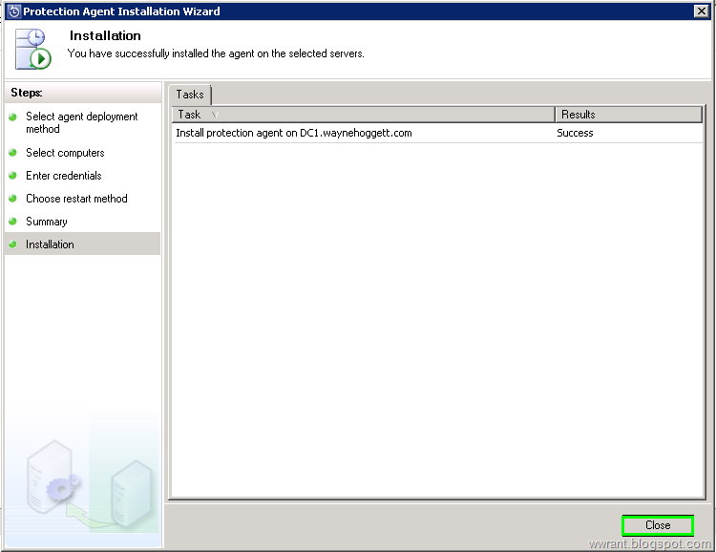716x552 pixels.
Task: Click green bullet next to Enter credentials
Action: 12,176
